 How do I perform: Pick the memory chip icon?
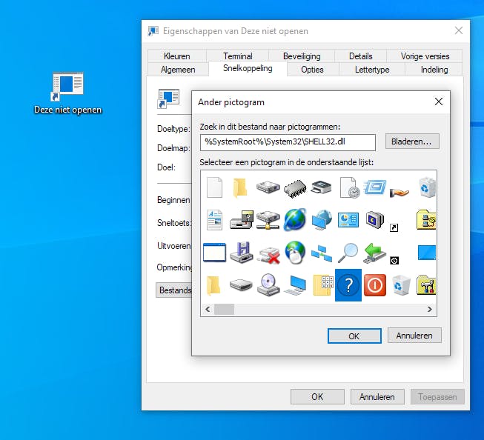[294, 187]
